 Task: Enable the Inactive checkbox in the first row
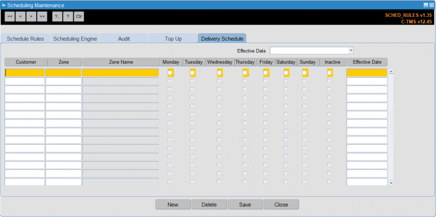click(x=329, y=73)
